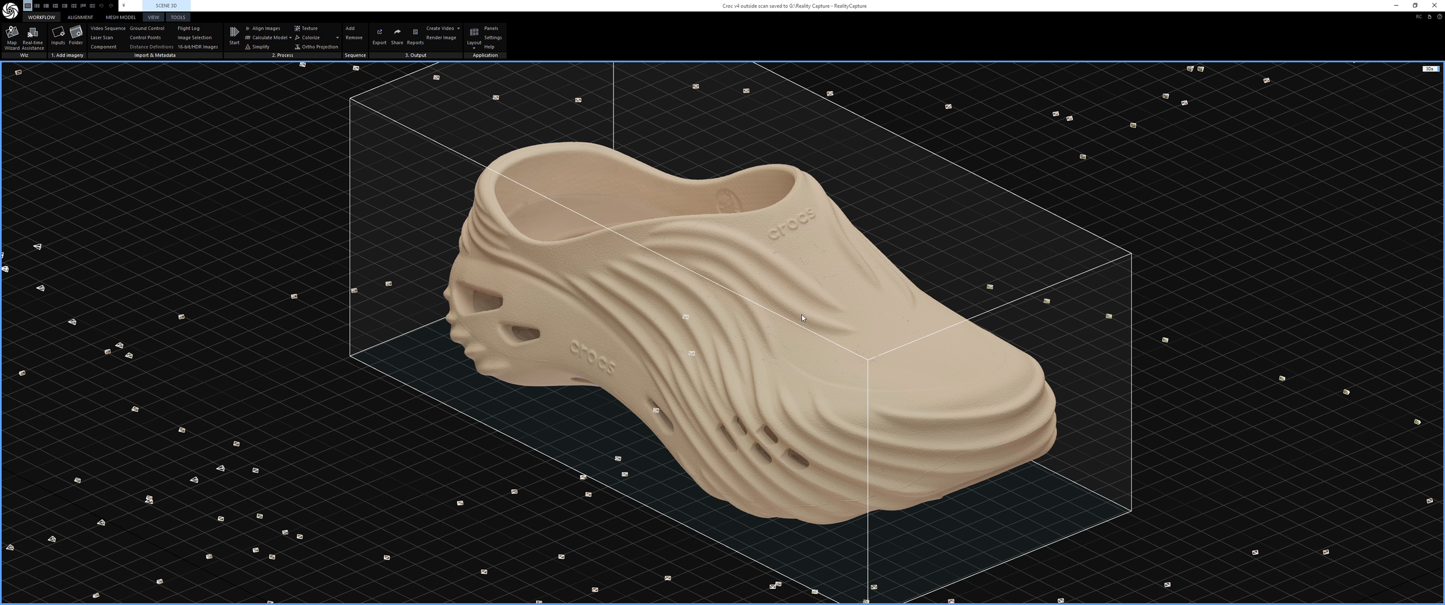
Task: Select the single-view layout icon
Action: point(28,6)
